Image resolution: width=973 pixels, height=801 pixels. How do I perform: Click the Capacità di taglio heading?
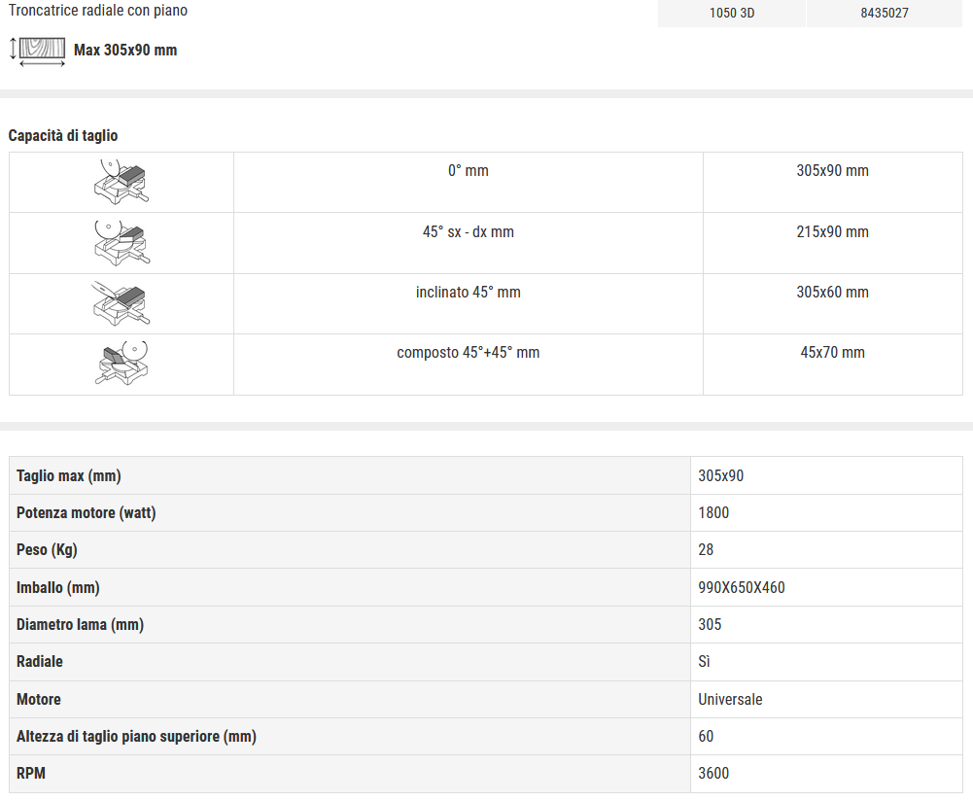pos(63,136)
